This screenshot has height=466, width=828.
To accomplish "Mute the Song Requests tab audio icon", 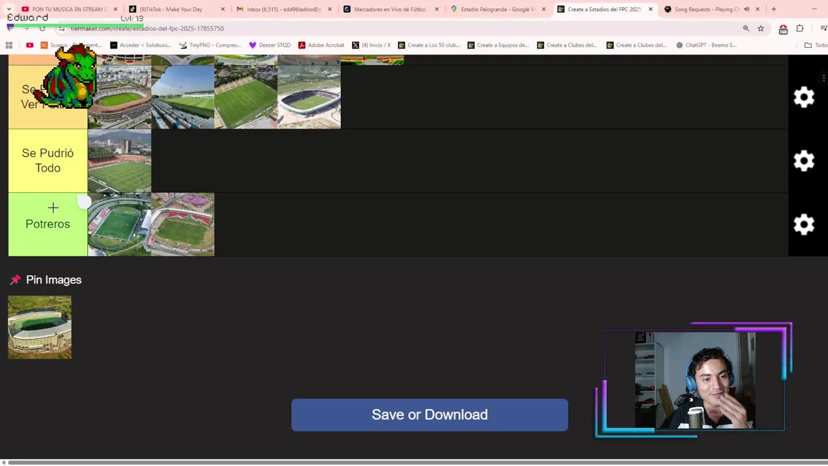I will pos(746,9).
